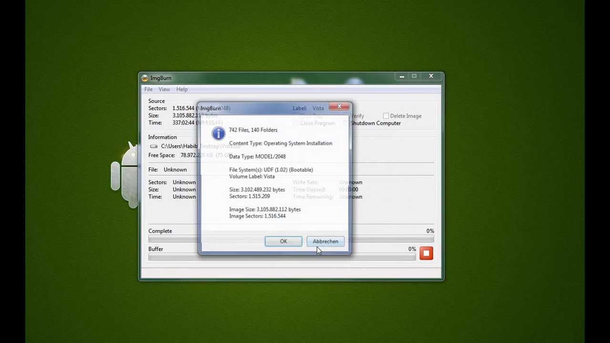
Task: Toggle the faded Close Program checkbox
Action: [x=296, y=123]
